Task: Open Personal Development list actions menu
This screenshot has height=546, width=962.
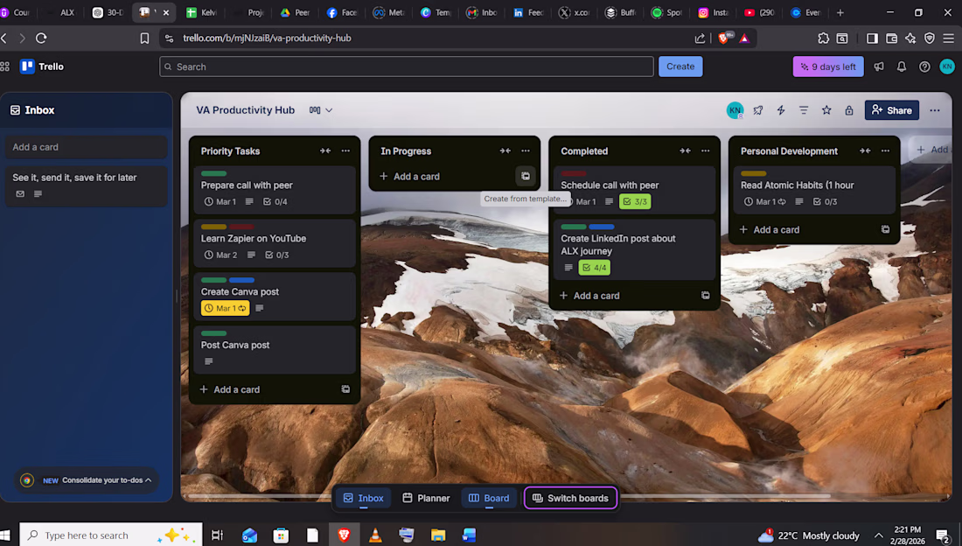Action: [x=885, y=150]
